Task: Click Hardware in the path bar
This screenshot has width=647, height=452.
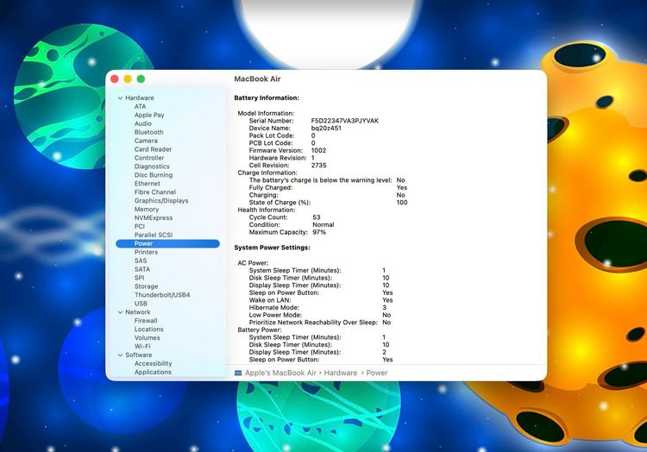Action: pyautogui.click(x=341, y=374)
